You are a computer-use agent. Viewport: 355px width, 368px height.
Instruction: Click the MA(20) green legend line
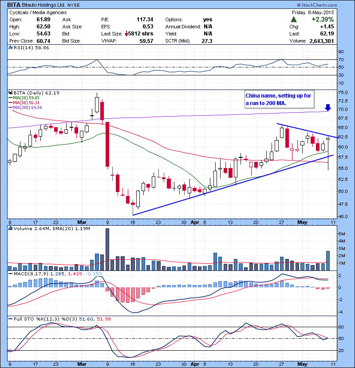coord(10,98)
